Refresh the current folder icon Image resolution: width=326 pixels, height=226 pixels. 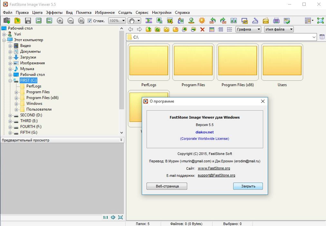point(158,30)
